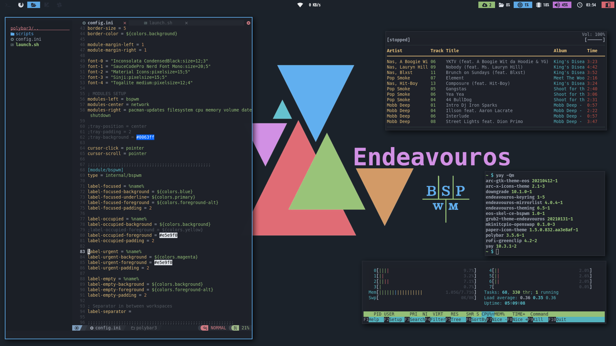This screenshot has height=346, width=616.
Task: Switch to the terminal workspace icon in polybar
Action: (x=8, y=5)
